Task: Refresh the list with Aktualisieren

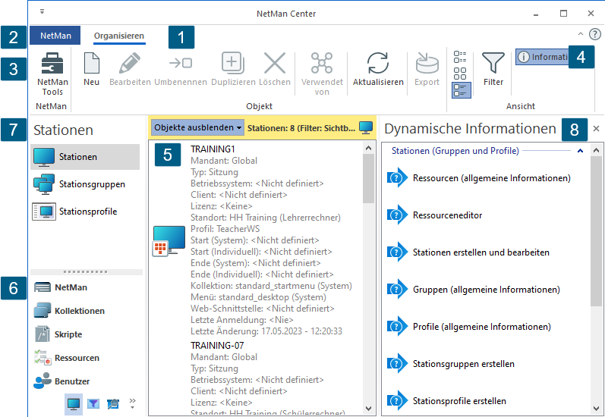Action: (378, 69)
